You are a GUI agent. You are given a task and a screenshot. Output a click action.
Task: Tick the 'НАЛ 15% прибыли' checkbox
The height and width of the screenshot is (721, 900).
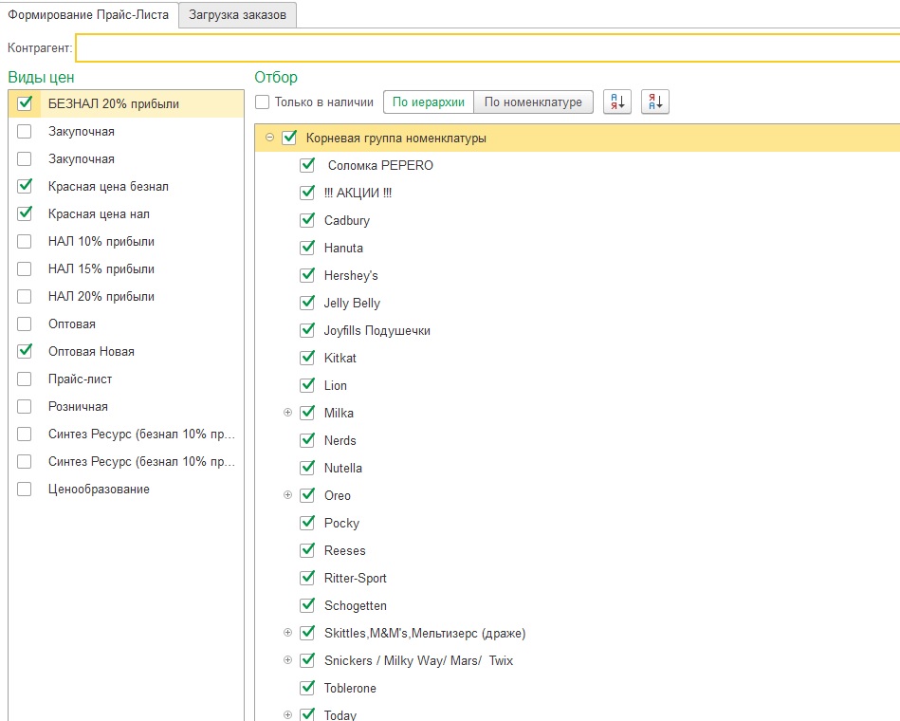pyautogui.click(x=25, y=268)
